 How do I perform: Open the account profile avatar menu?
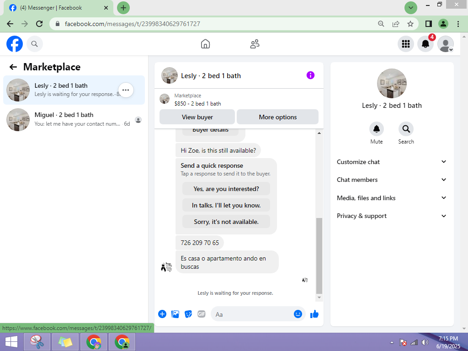coord(445,44)
